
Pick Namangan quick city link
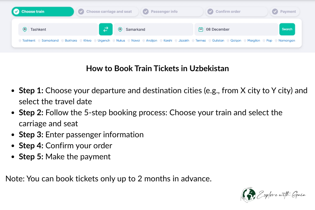(x=286, y=41)
